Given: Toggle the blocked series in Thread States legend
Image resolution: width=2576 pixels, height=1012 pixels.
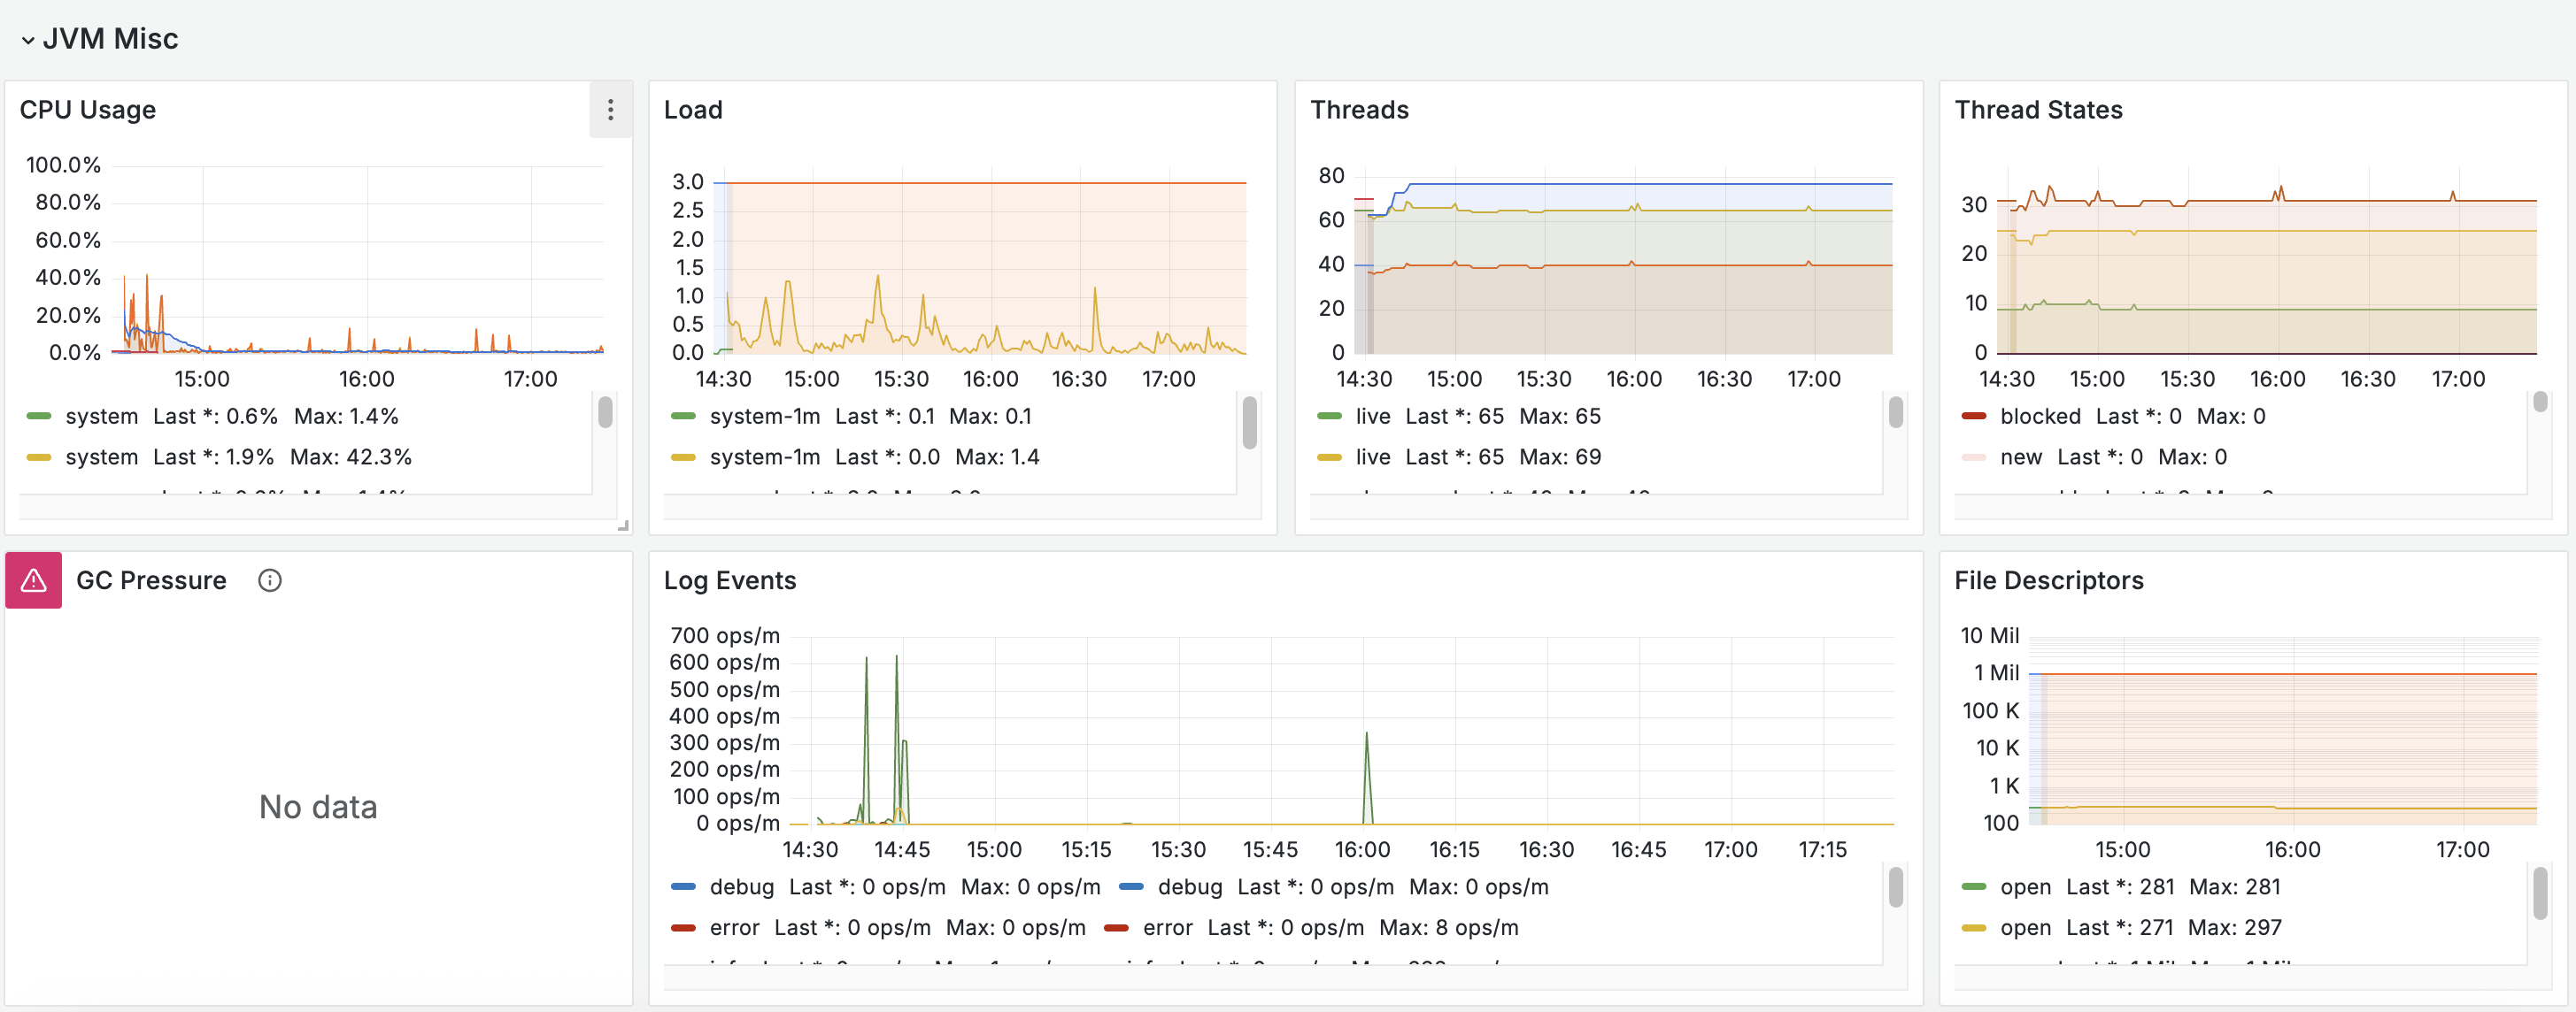Looking at the screenshot, I should pyautogui.click(x=2040, y=417).
